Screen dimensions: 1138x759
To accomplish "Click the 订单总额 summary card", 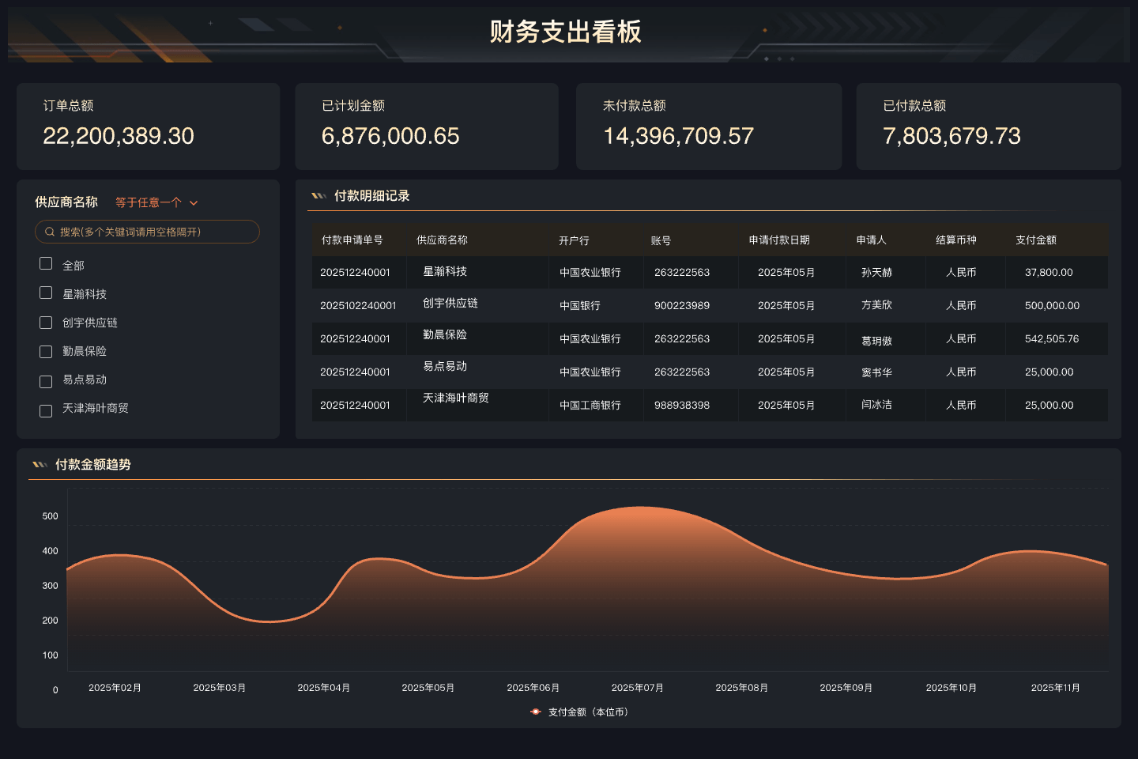I will pyautogui.click(x=148, y=126).
